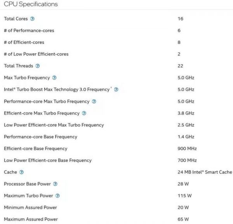Click the help icon beside Total Cores
This screenshot has width=233, height=224.
(x=32, y=19)
